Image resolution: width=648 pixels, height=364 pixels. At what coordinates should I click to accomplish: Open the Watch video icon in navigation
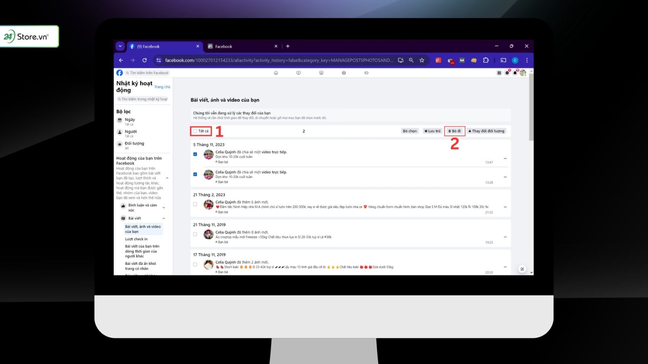298,73
